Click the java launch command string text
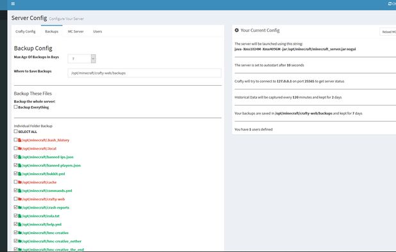 [295, 49]
